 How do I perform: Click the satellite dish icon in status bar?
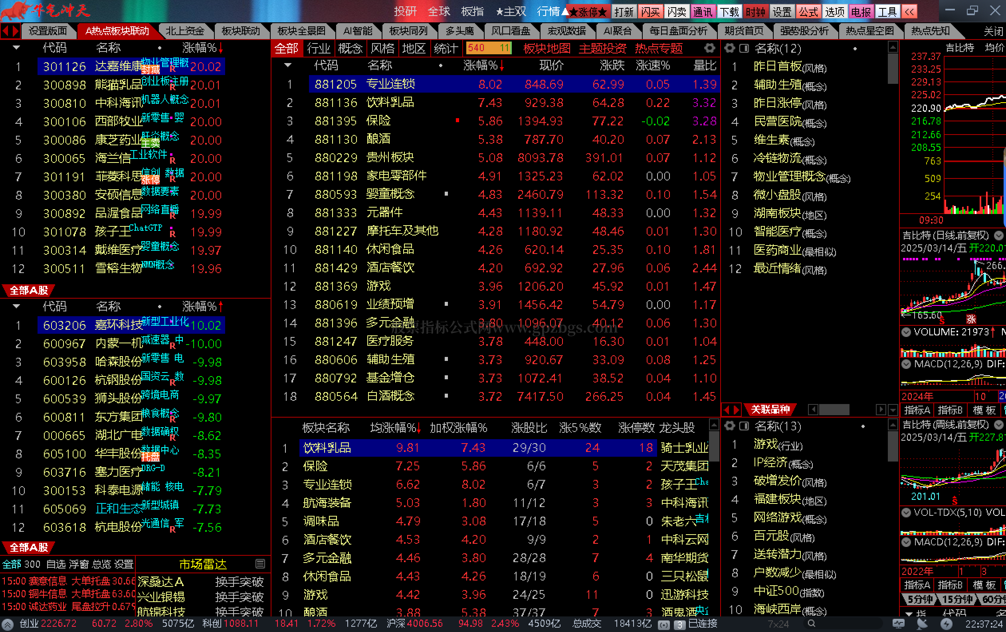(922, 624)
